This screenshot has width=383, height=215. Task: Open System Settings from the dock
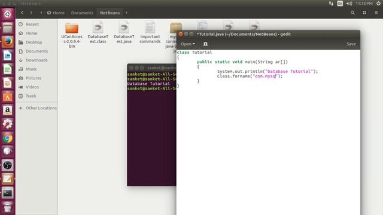8,124
